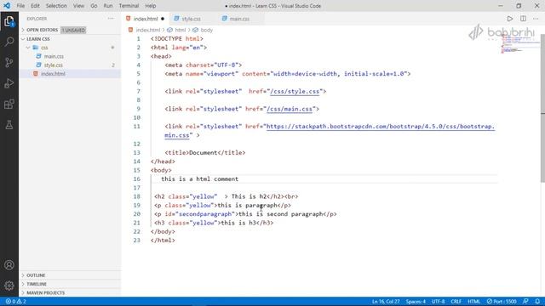Click the 1 UNSAVED badge
The image size is (545, 306).
(x=73, y=31)
